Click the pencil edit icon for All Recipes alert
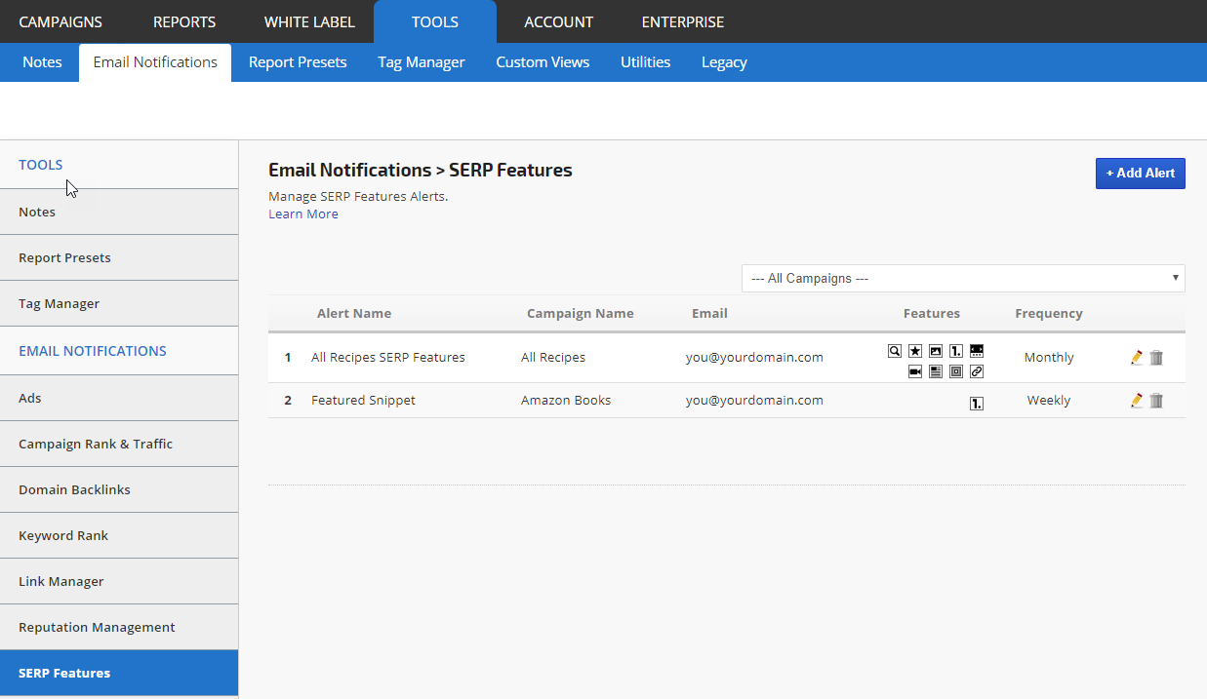This screenshot has height=699, width=1207. [x=1136, y=358]
